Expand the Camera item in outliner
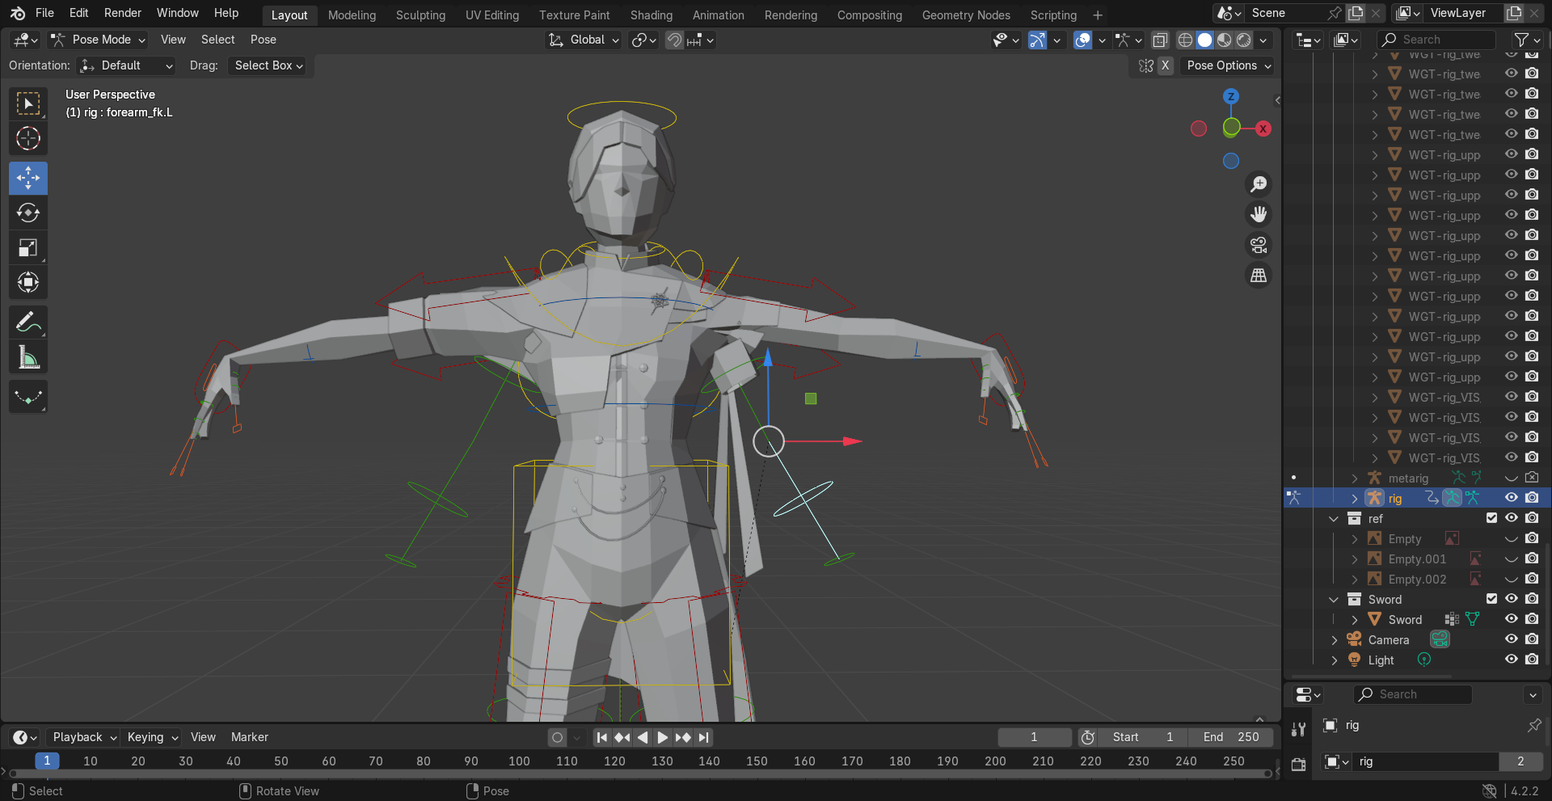 pyautogui.click(x=1334, y=640)
